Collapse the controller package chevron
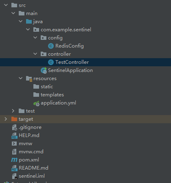This screenshot has width=171, height=183. (x=35, y=54)
